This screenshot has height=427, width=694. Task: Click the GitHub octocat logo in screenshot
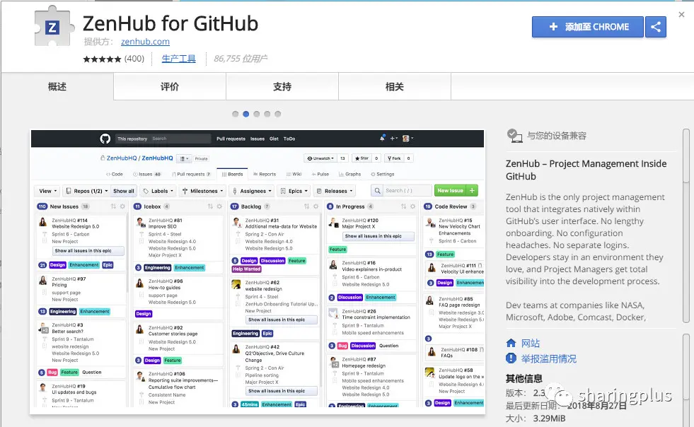(105, 139)
